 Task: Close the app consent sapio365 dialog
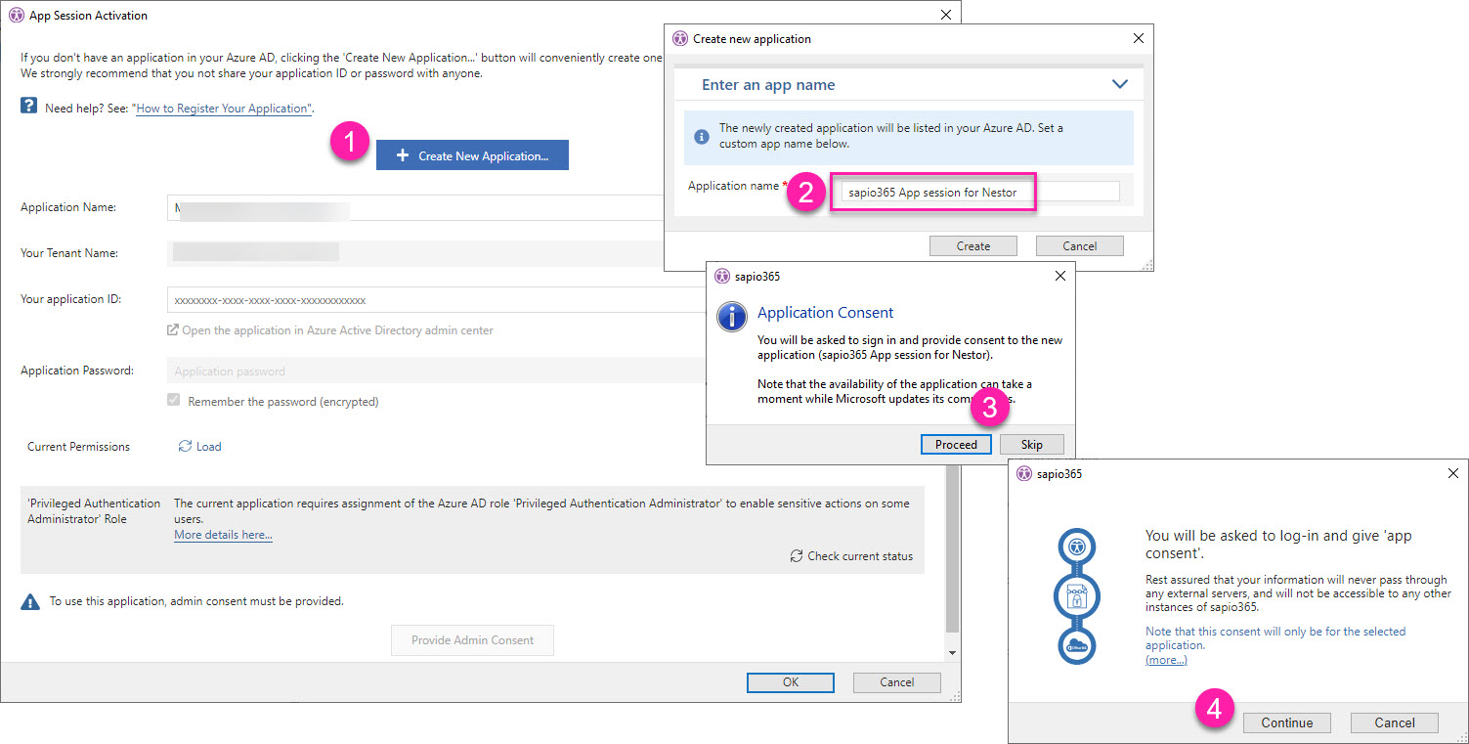pyautogui.click(x=1453, y=473)
